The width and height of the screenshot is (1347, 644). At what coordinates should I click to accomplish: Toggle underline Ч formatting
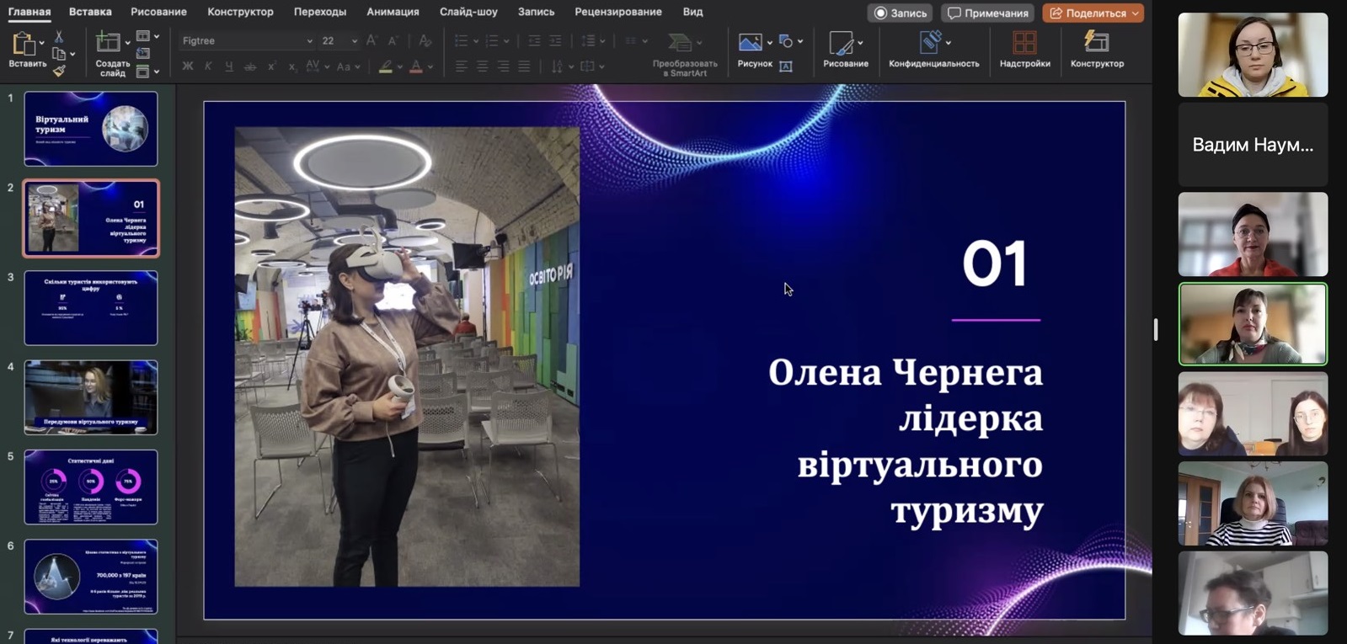229,67
